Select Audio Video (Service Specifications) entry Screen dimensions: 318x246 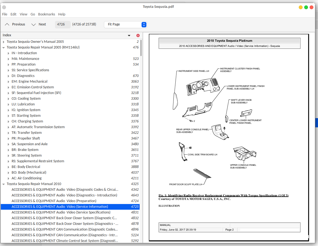pos(61,212)
